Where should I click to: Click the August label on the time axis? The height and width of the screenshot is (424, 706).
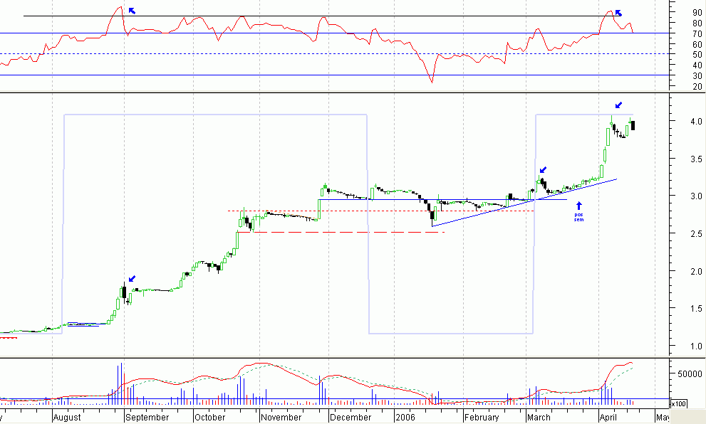click(x=67, y=418)
